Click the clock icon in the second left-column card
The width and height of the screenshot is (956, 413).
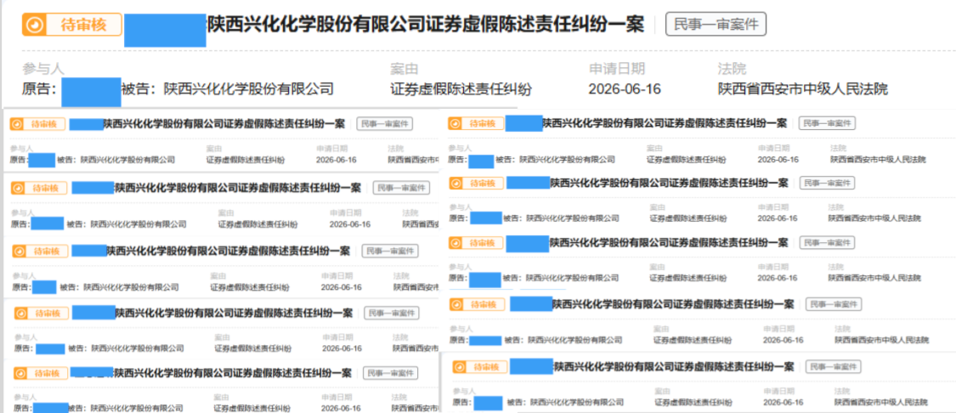pos(19,188)
